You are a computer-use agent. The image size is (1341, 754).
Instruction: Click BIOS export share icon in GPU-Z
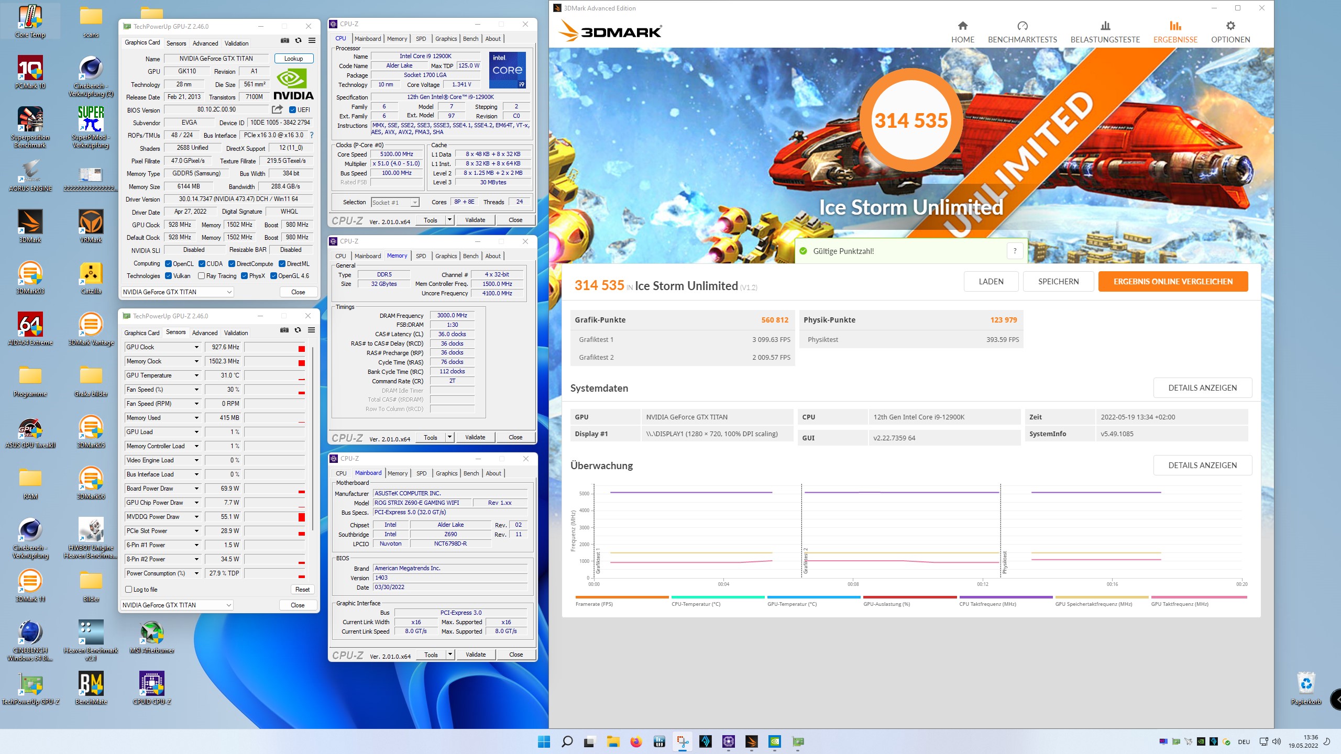coord(277,109)
